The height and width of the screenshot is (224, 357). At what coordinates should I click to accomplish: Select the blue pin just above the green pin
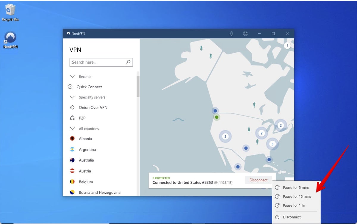point(215,111)
